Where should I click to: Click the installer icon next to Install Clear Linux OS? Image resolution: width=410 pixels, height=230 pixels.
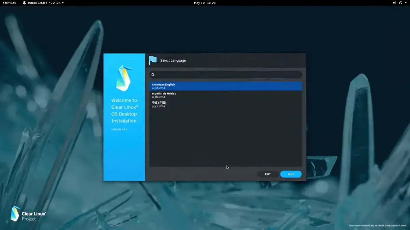click(24, 3)
